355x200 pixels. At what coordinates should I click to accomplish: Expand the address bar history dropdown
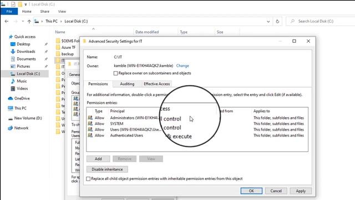[268, 21]
